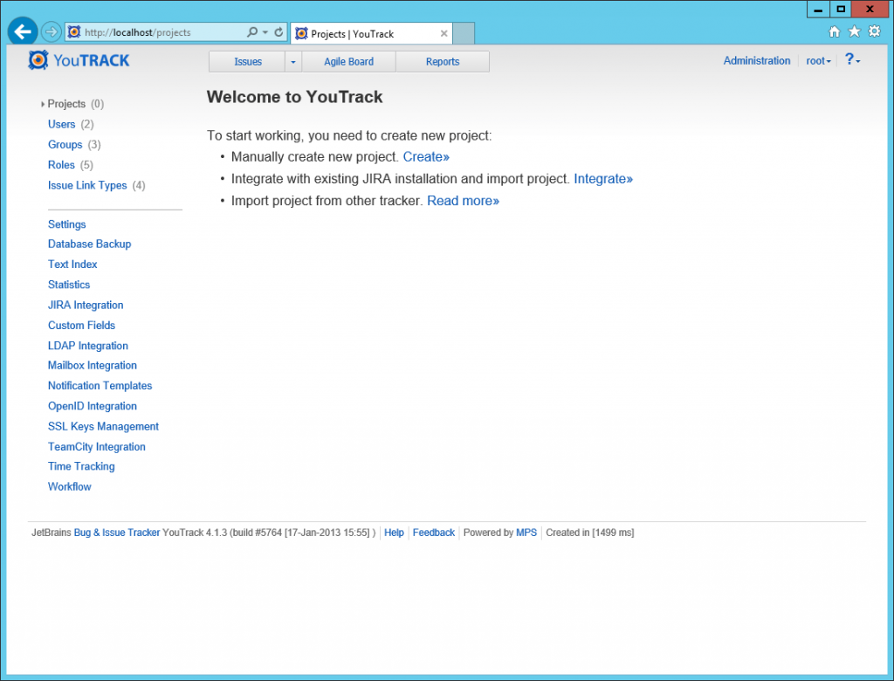The image size is (894, 681).
Task: Open the Issues tab
Action: [247, 62]
